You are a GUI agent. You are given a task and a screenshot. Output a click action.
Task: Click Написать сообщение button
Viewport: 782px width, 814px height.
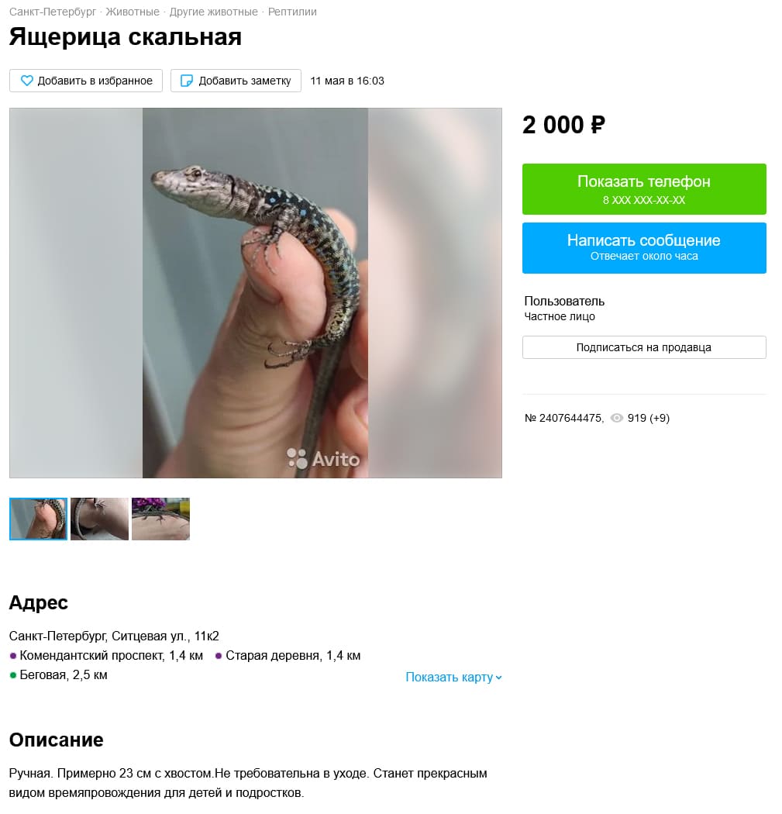[x=644, y=248]
